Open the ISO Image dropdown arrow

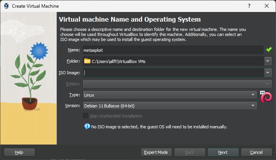[x=268, y=73]
